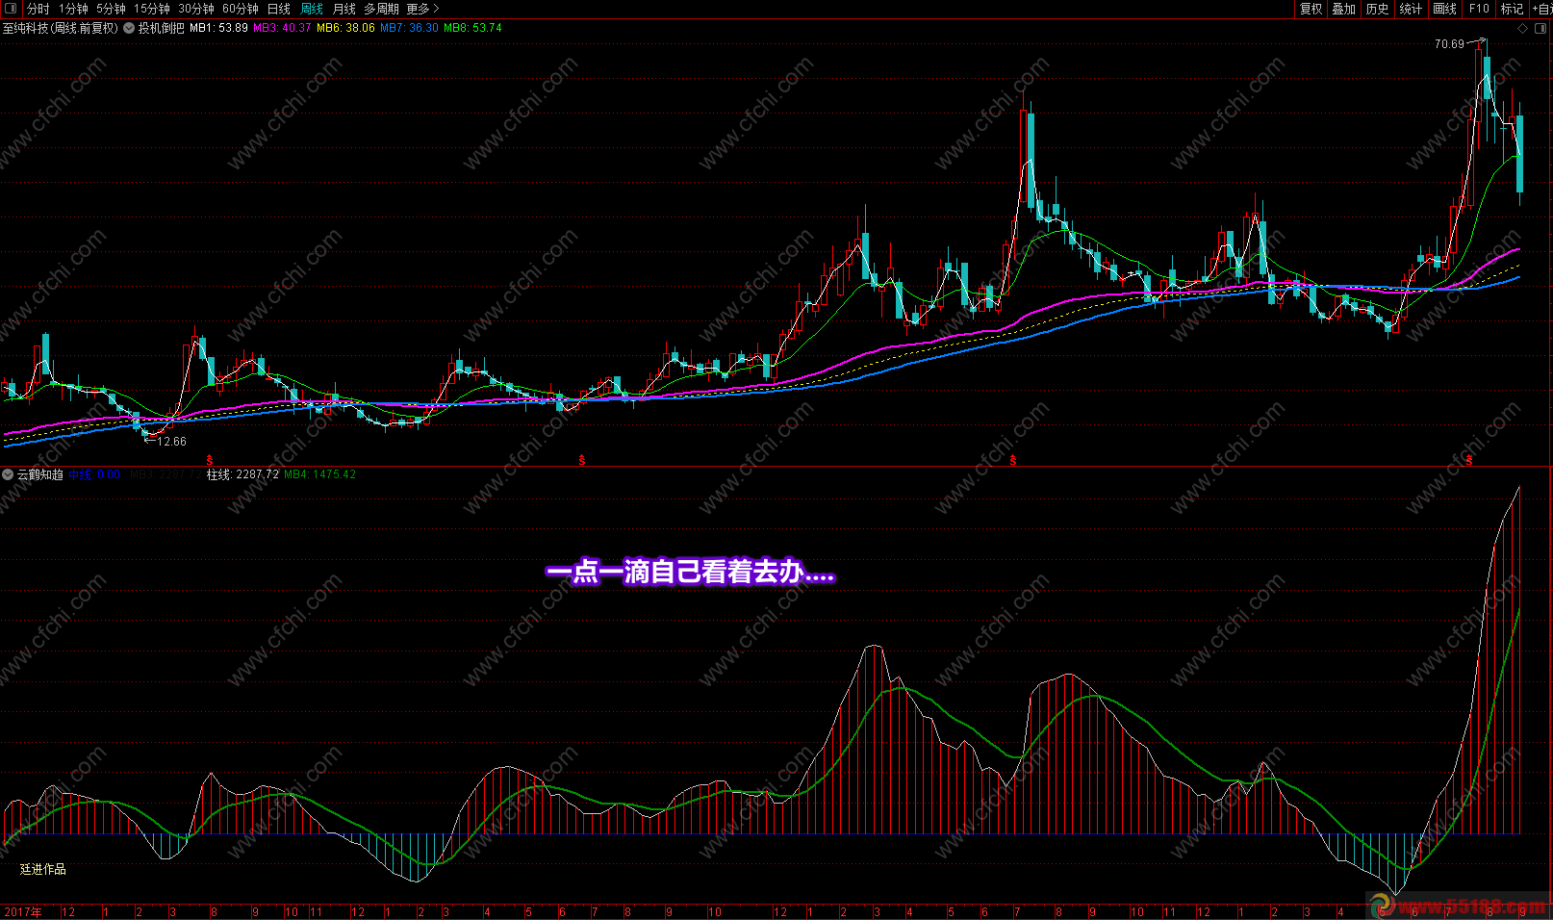1553x920 pixels.
Task: Click the 70.69 high price label
Action: [x=1449, y=44]
